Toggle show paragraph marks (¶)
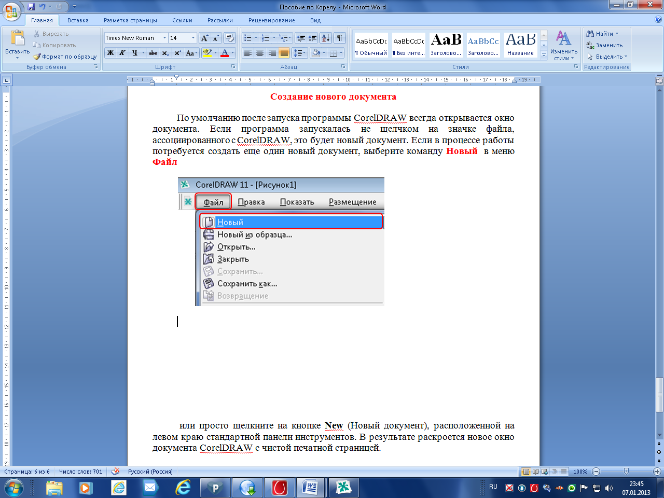The width and height of the screenshot is (664, 498). point(340,38)
